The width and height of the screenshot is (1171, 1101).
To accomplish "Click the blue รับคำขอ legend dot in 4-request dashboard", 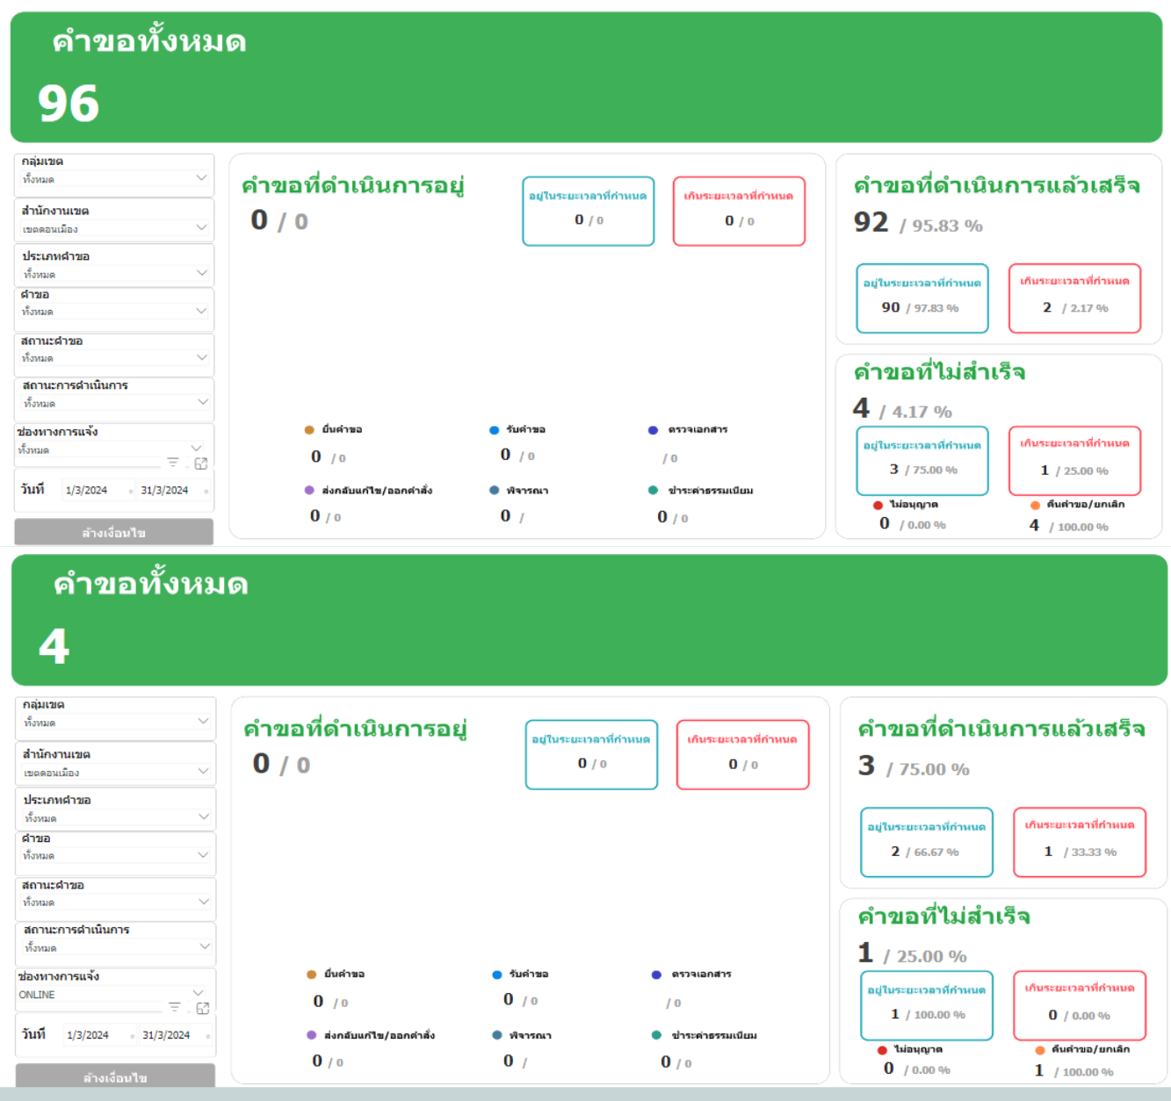I will coord(497,975).
